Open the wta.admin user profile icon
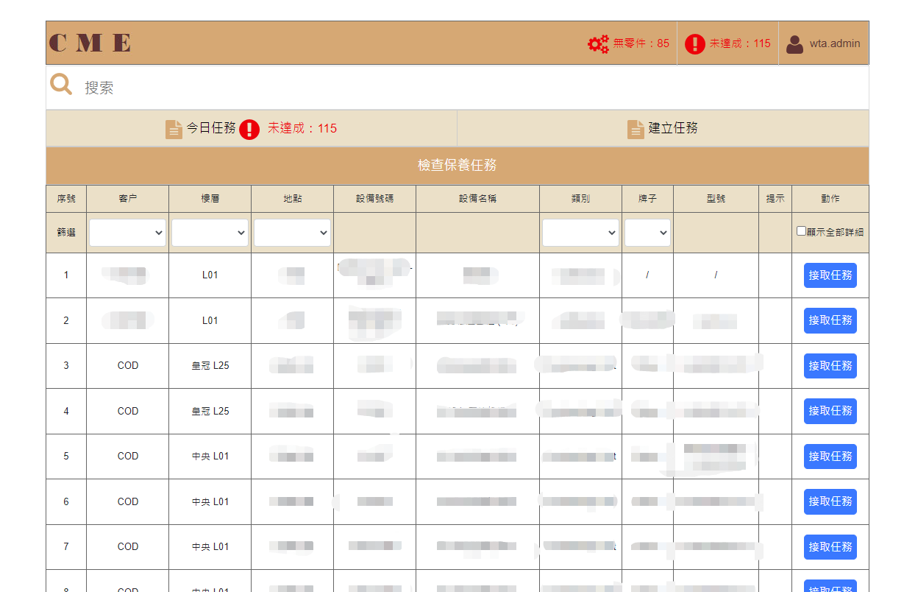904x592 pixels. click(794, 43)
